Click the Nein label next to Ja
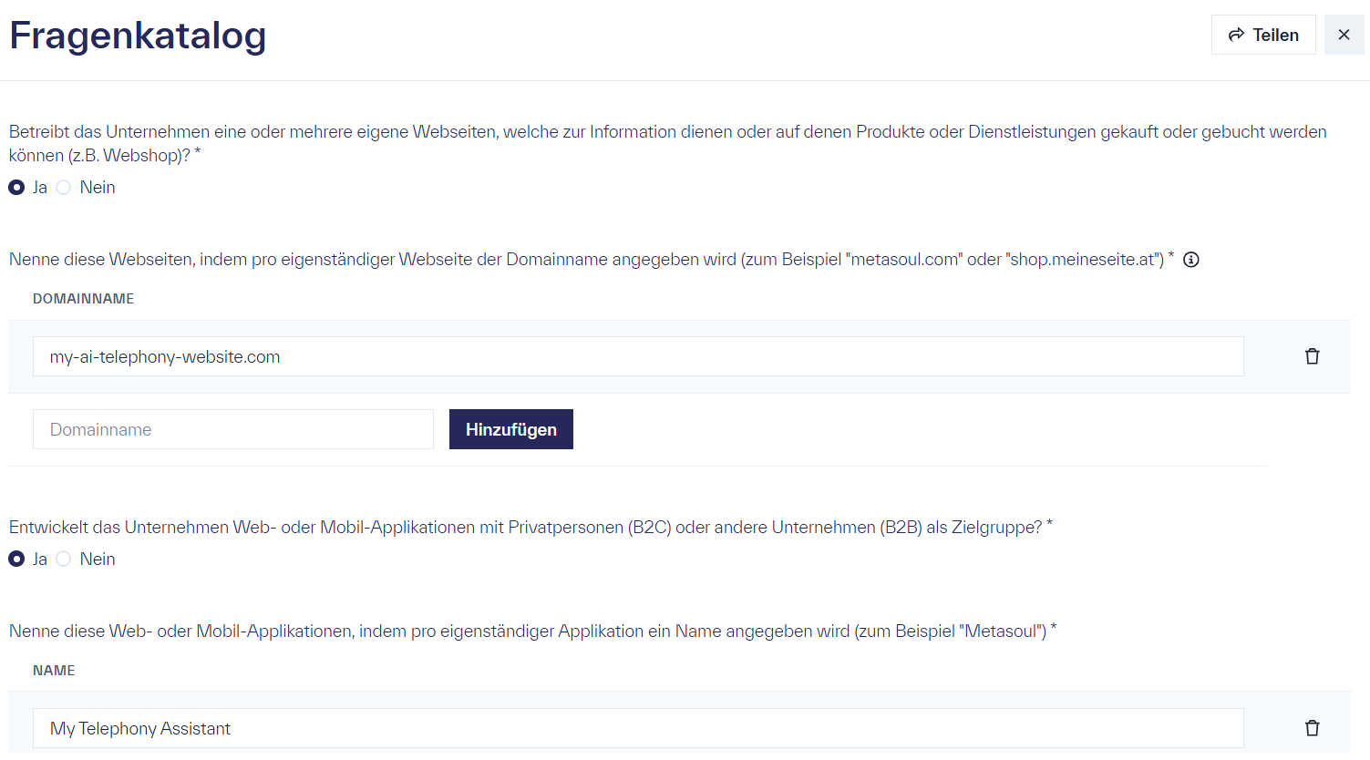The width and height of the screenshot is (1370, 760). [97, 187]
